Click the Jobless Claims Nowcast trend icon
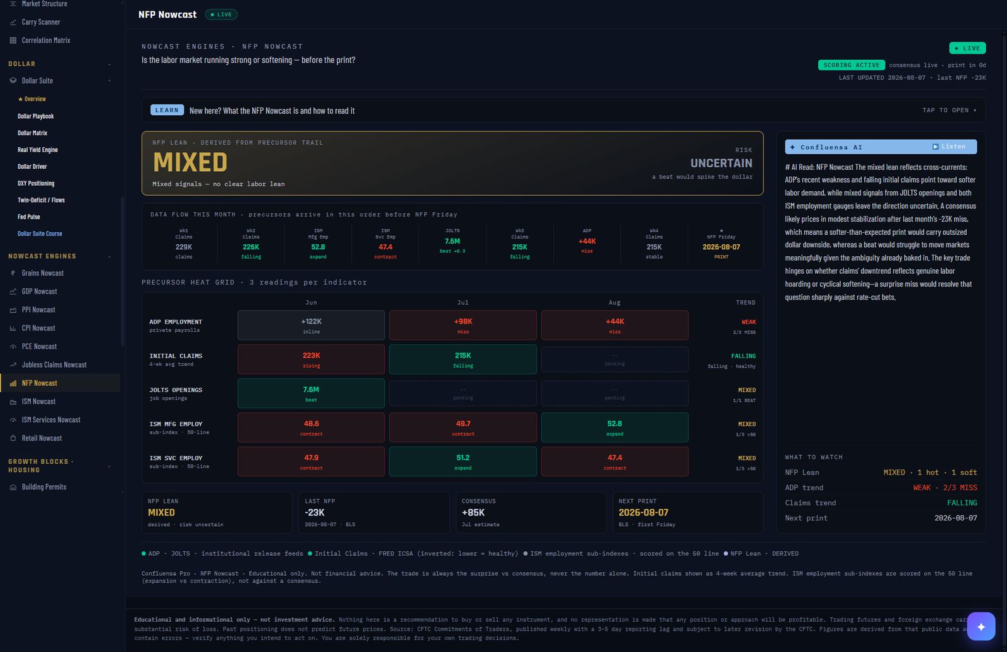The width and height of the screenshot is (1007, 652). (13, 365)
